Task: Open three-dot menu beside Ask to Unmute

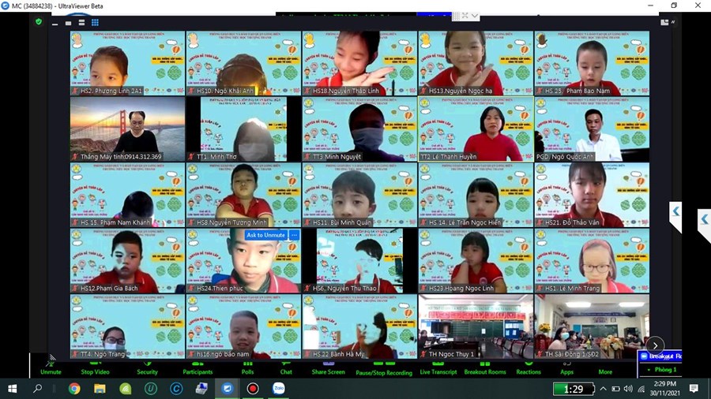Action: point(294,235)
